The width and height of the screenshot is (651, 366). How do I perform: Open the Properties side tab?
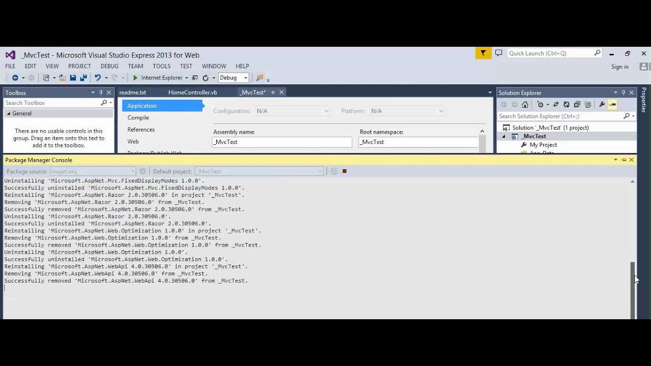coord(644,100)
